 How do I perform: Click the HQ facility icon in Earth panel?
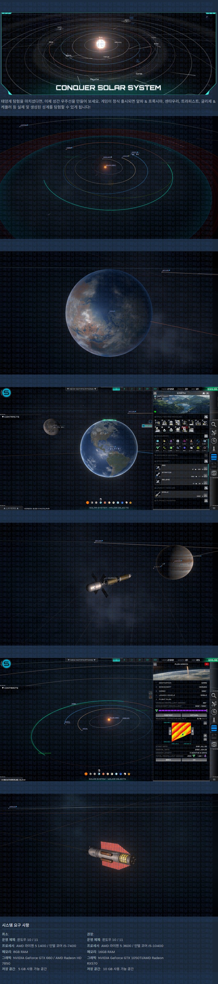[x=157, y=423]
